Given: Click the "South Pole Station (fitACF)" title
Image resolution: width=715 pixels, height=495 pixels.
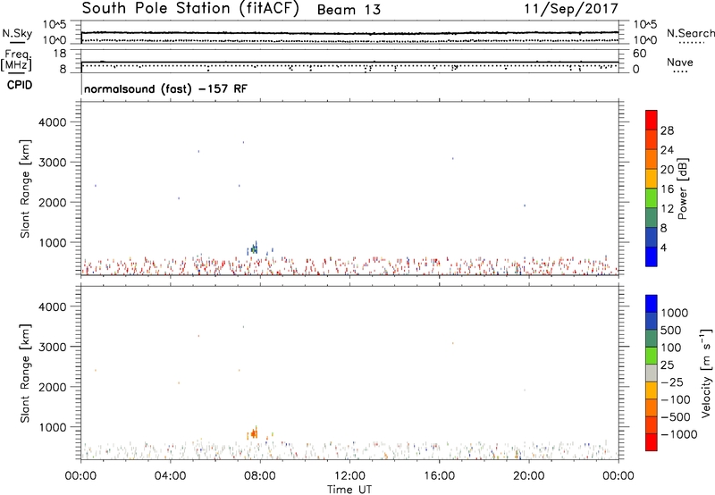Looking at the screenshot, I should click(x=190, y=9).
